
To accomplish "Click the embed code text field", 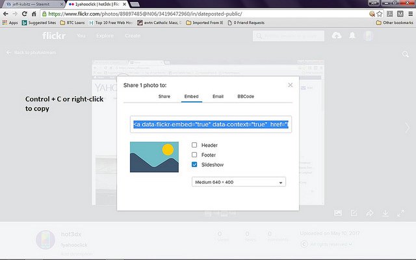I will coord(211,124).
